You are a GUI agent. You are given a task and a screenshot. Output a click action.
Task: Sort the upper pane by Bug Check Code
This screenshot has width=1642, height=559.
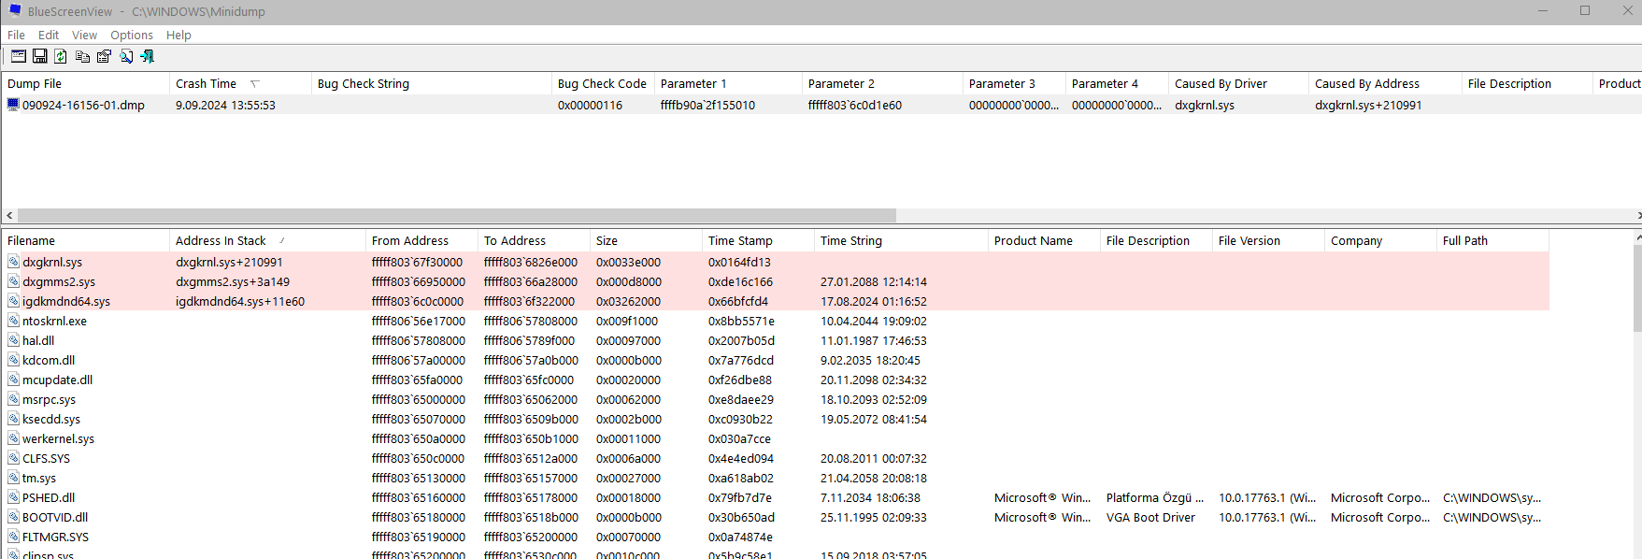click(x=602, y=83)
